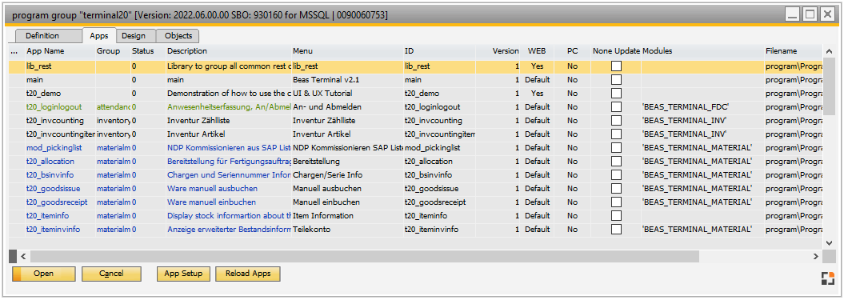Click the right arrow of horizontal scrollbar

816,256
